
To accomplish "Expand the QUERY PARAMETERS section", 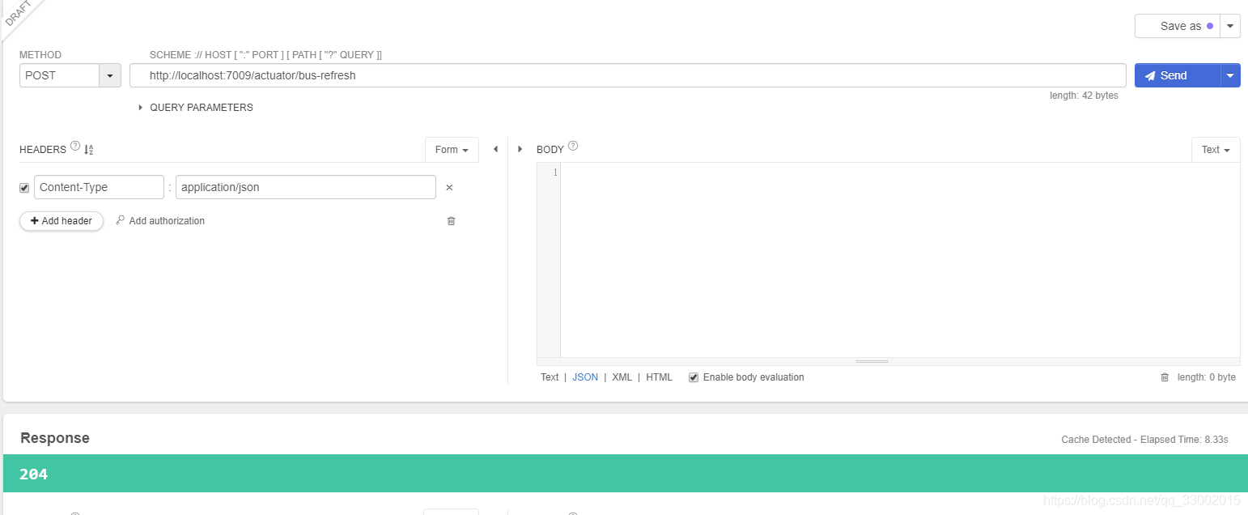I will click(196, 107).
